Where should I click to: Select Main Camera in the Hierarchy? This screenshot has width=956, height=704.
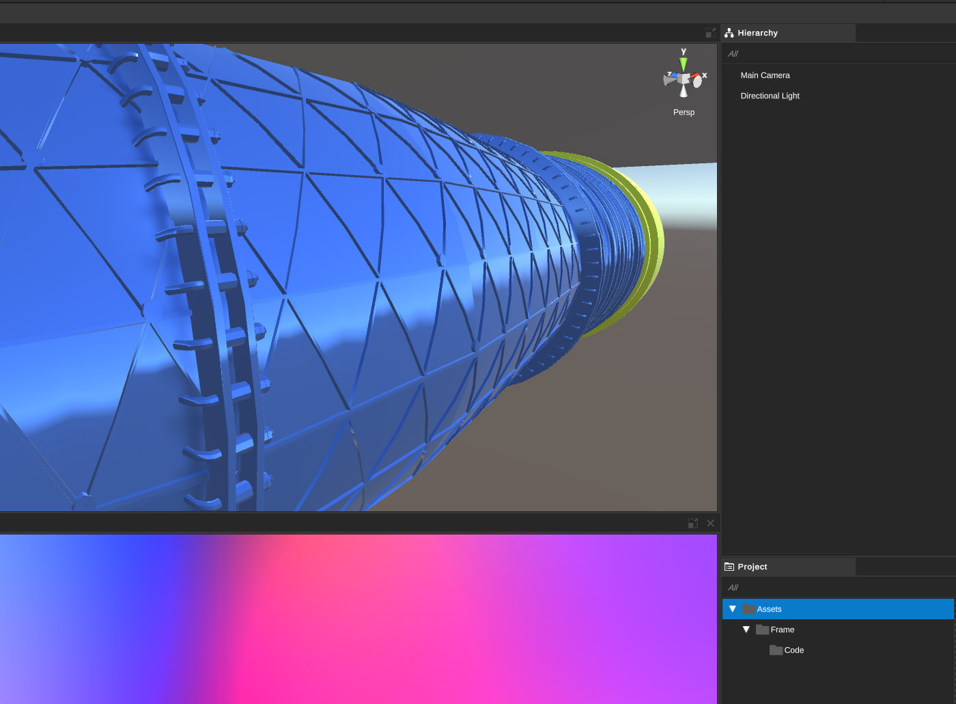tap(765, 75)
